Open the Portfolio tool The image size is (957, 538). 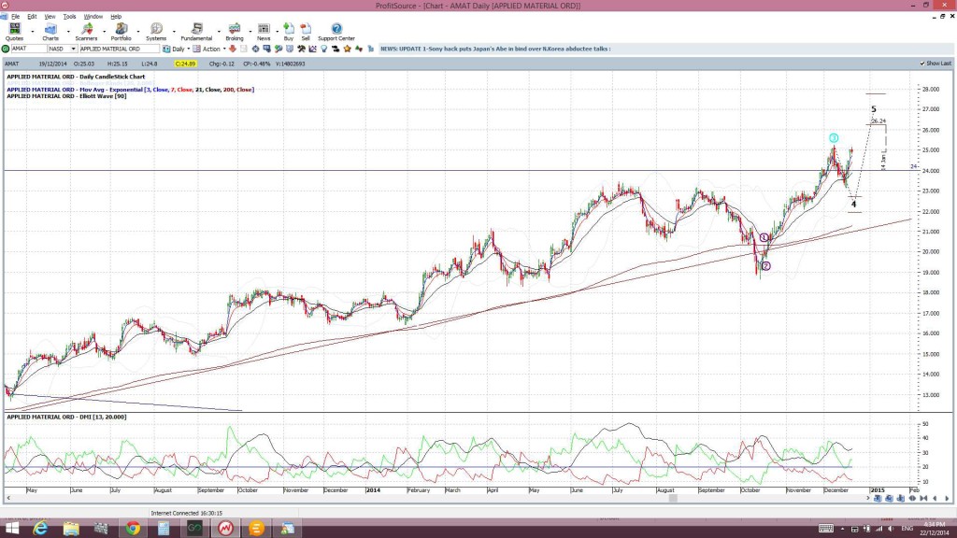click(x=121, y=29)
